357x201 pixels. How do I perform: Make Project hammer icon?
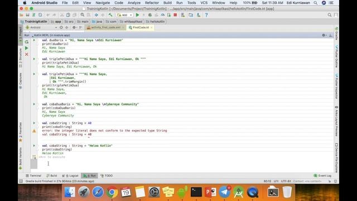(x=110, y=15)
